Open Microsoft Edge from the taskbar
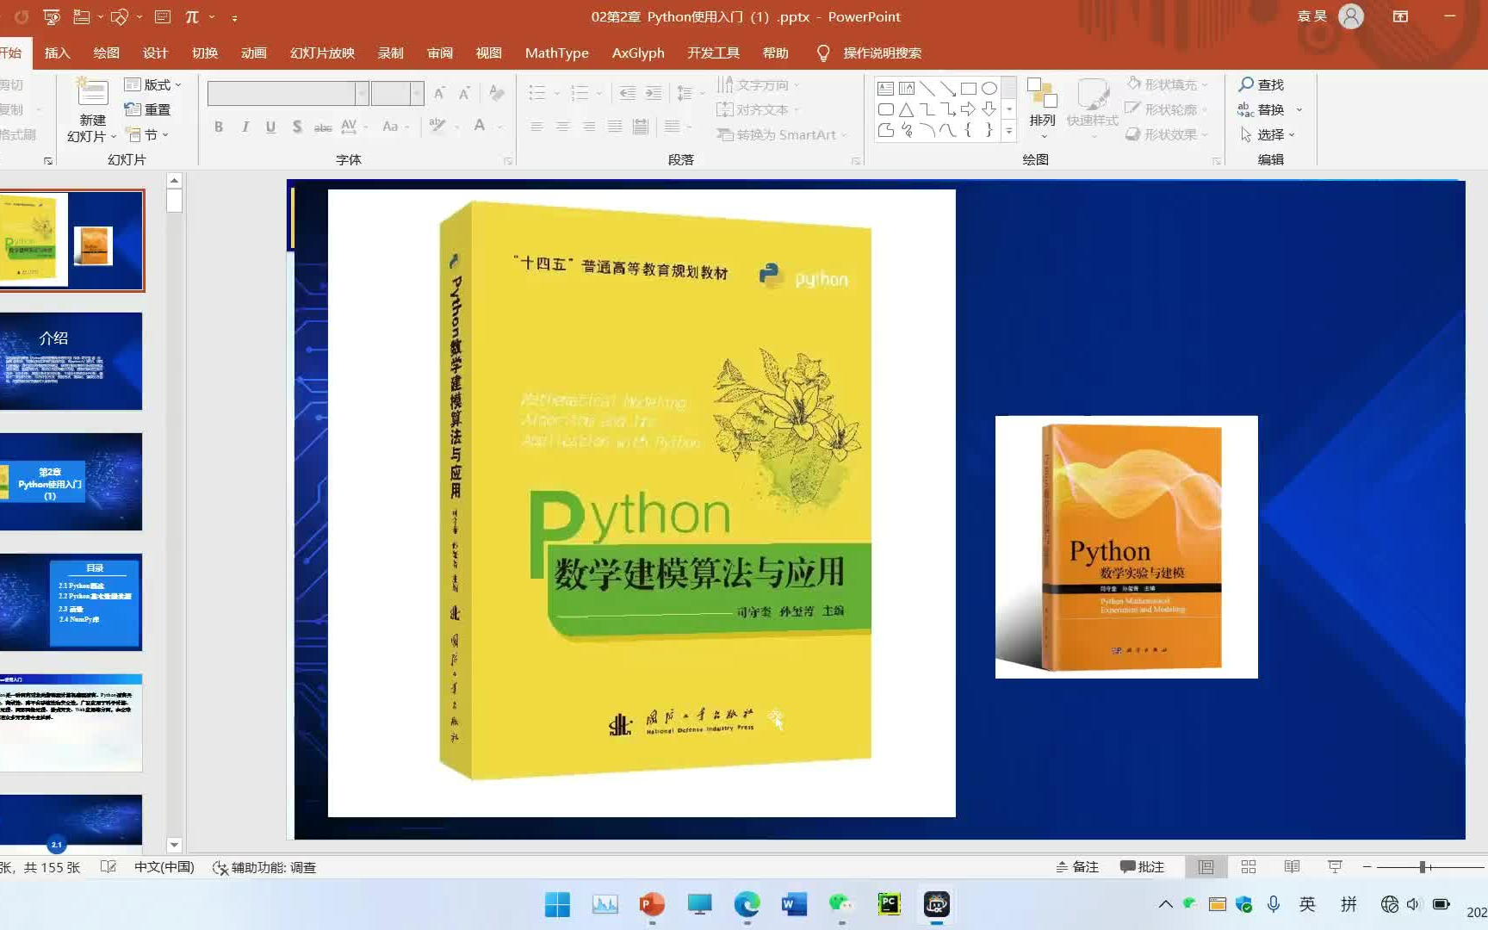 pyautogui.click(x=747, y=904)
